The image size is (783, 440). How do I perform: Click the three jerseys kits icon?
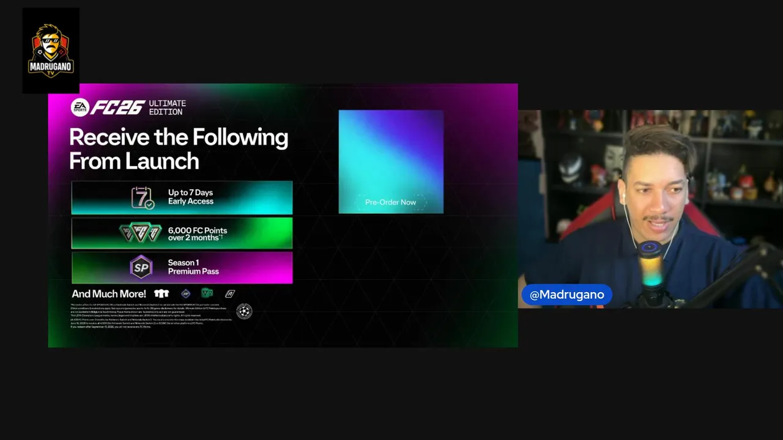point(161,294)
